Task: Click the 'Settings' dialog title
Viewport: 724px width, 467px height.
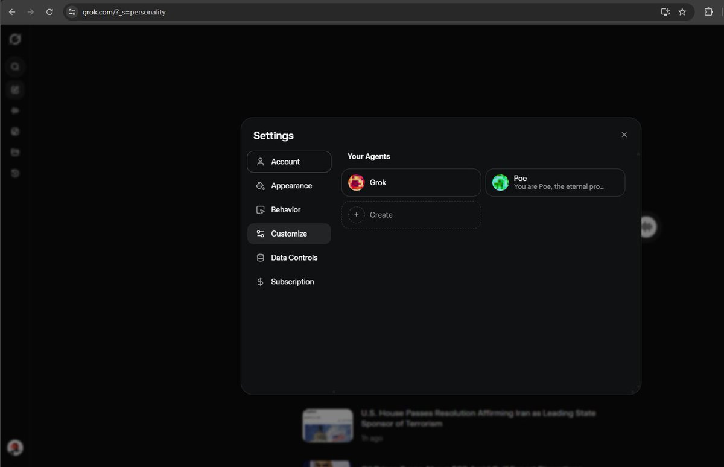Action: tap(273, 136)
